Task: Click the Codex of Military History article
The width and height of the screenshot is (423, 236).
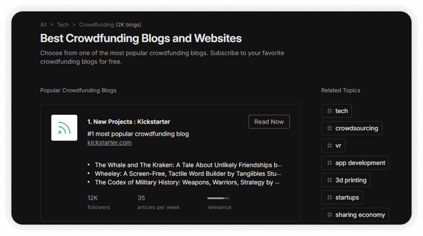Action: pos(187,182)
